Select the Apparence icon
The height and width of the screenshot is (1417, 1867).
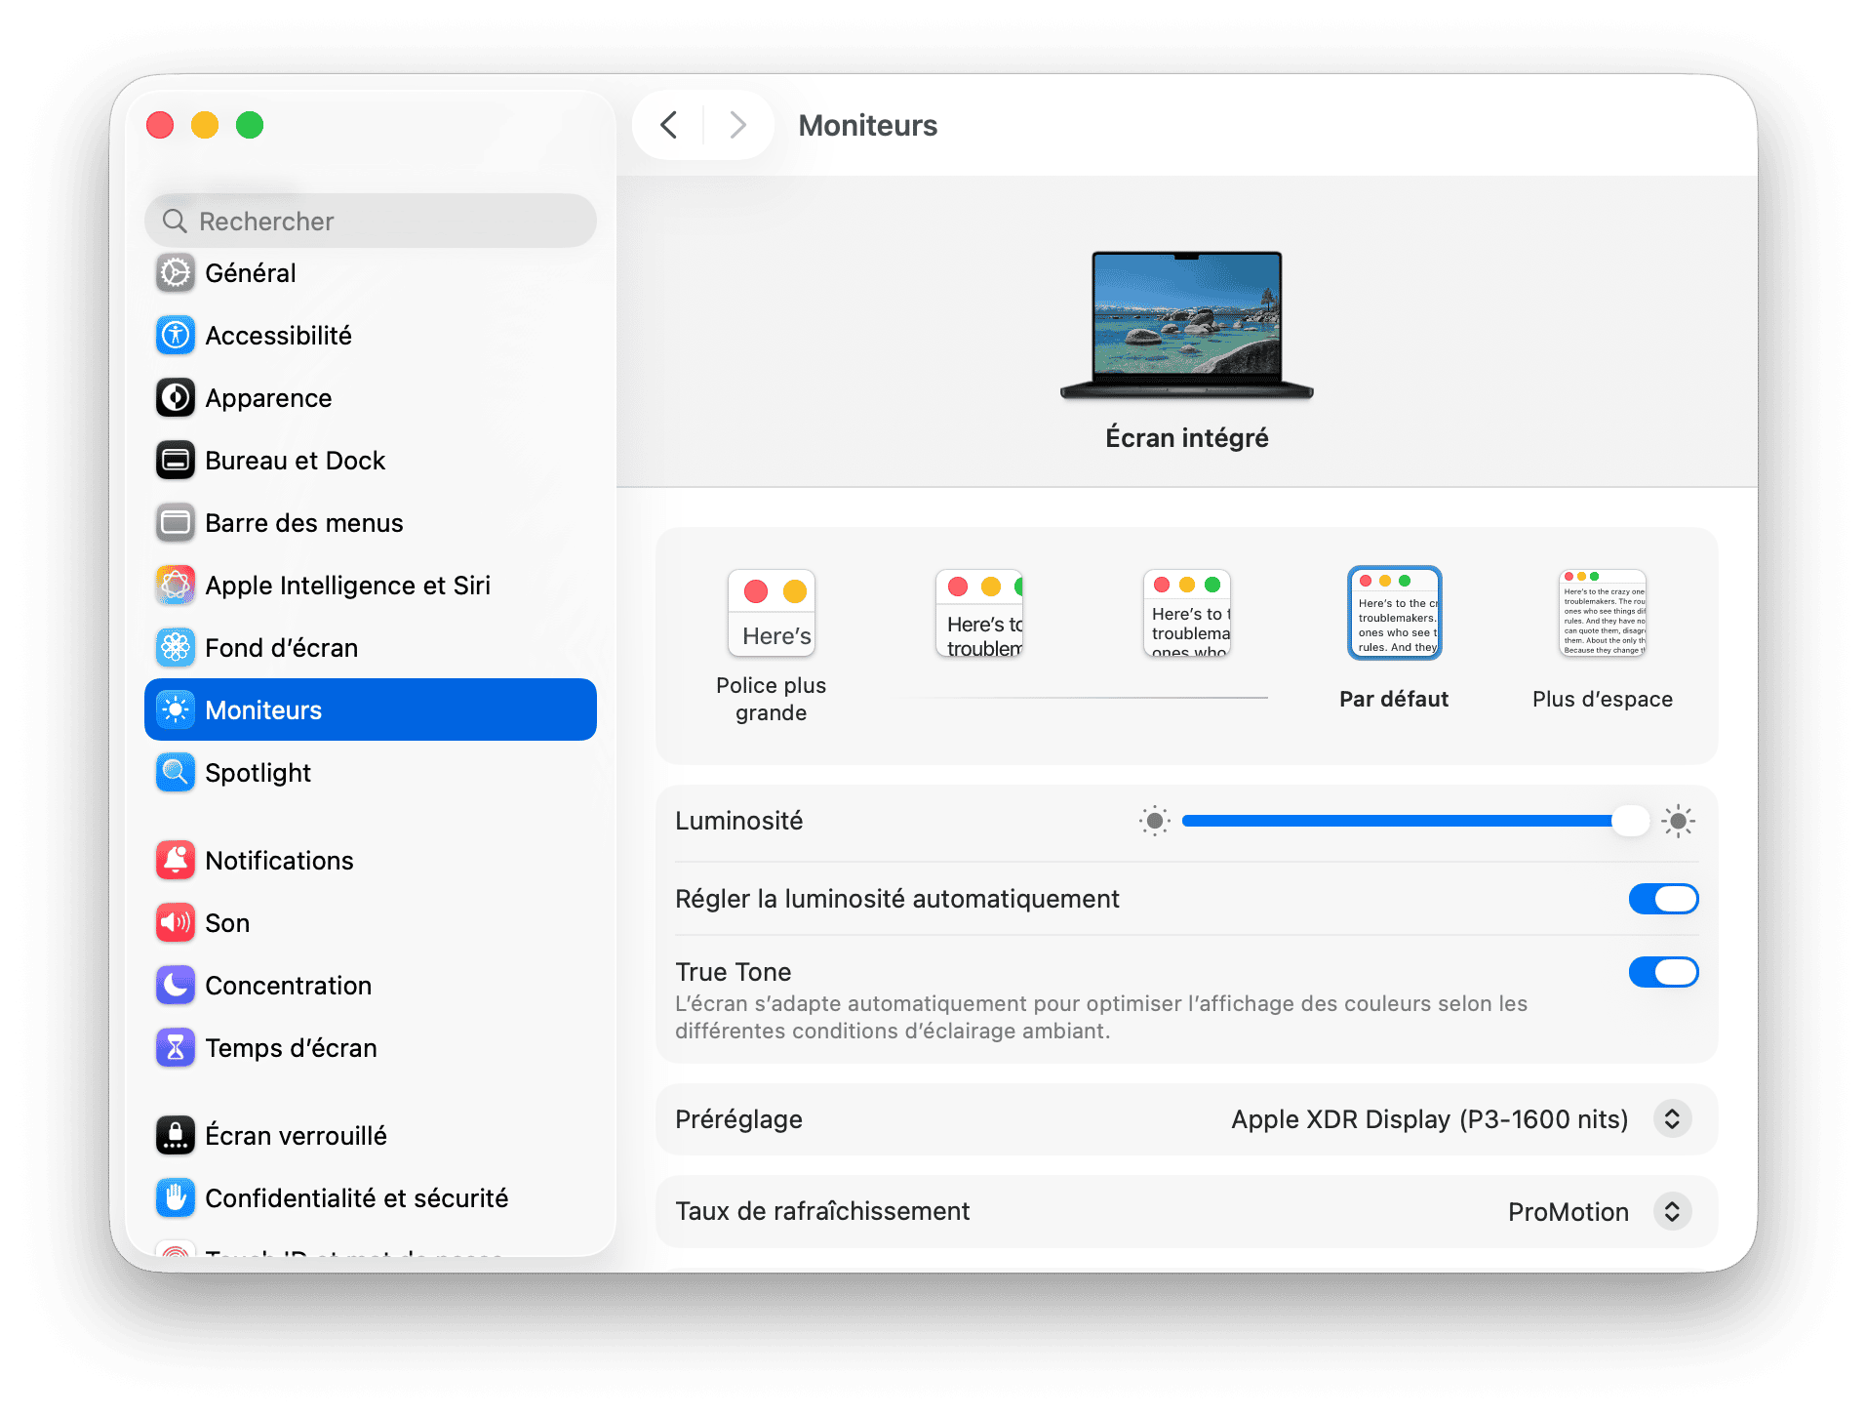pos(176,398)
